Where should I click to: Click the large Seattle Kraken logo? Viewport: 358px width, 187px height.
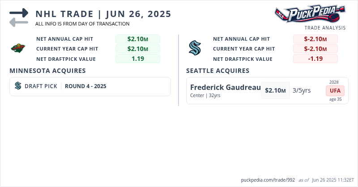(195, 48)
